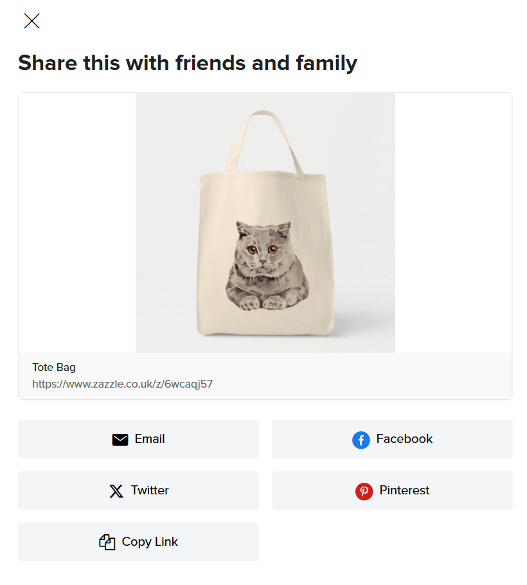Share via the Email button label

pyautogui.click(x=150, y=438)
